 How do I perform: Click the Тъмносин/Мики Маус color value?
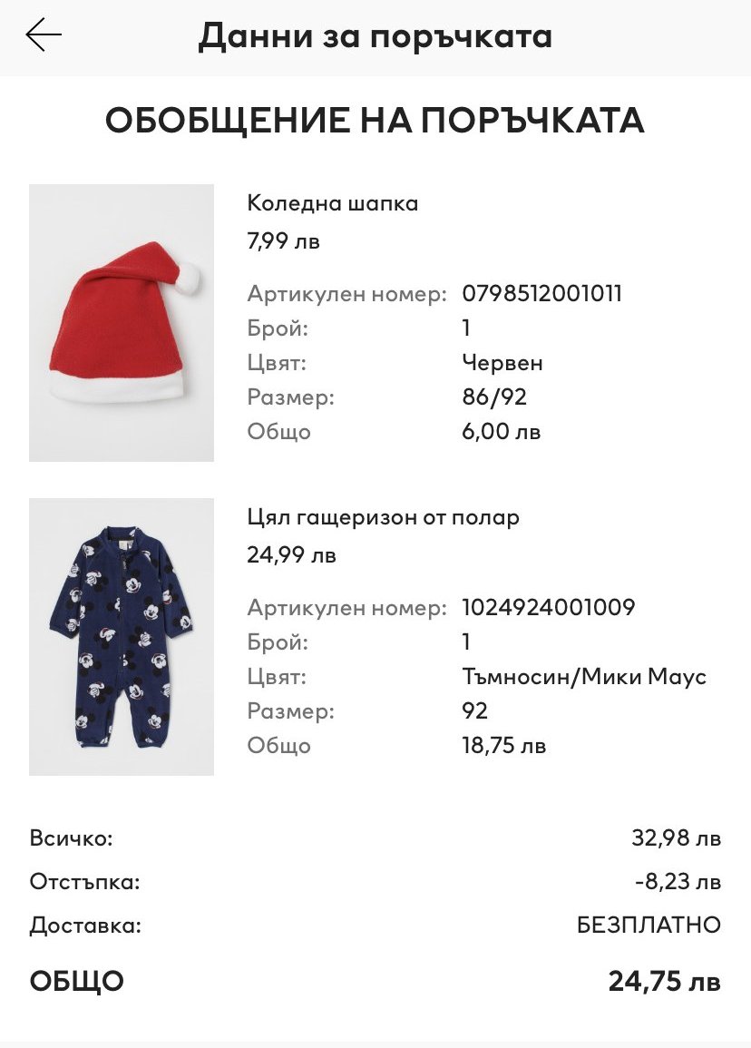point(584,676)
